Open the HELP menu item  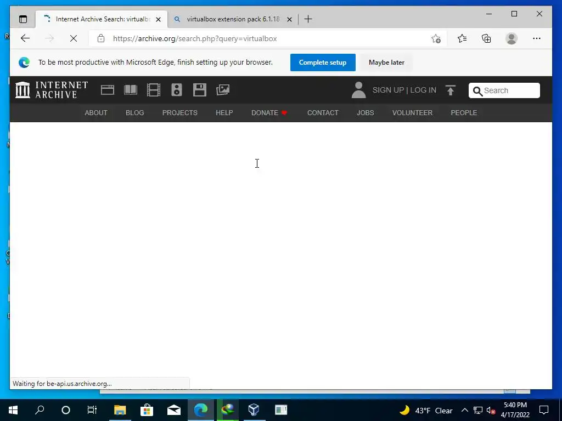tap(224, 113)
